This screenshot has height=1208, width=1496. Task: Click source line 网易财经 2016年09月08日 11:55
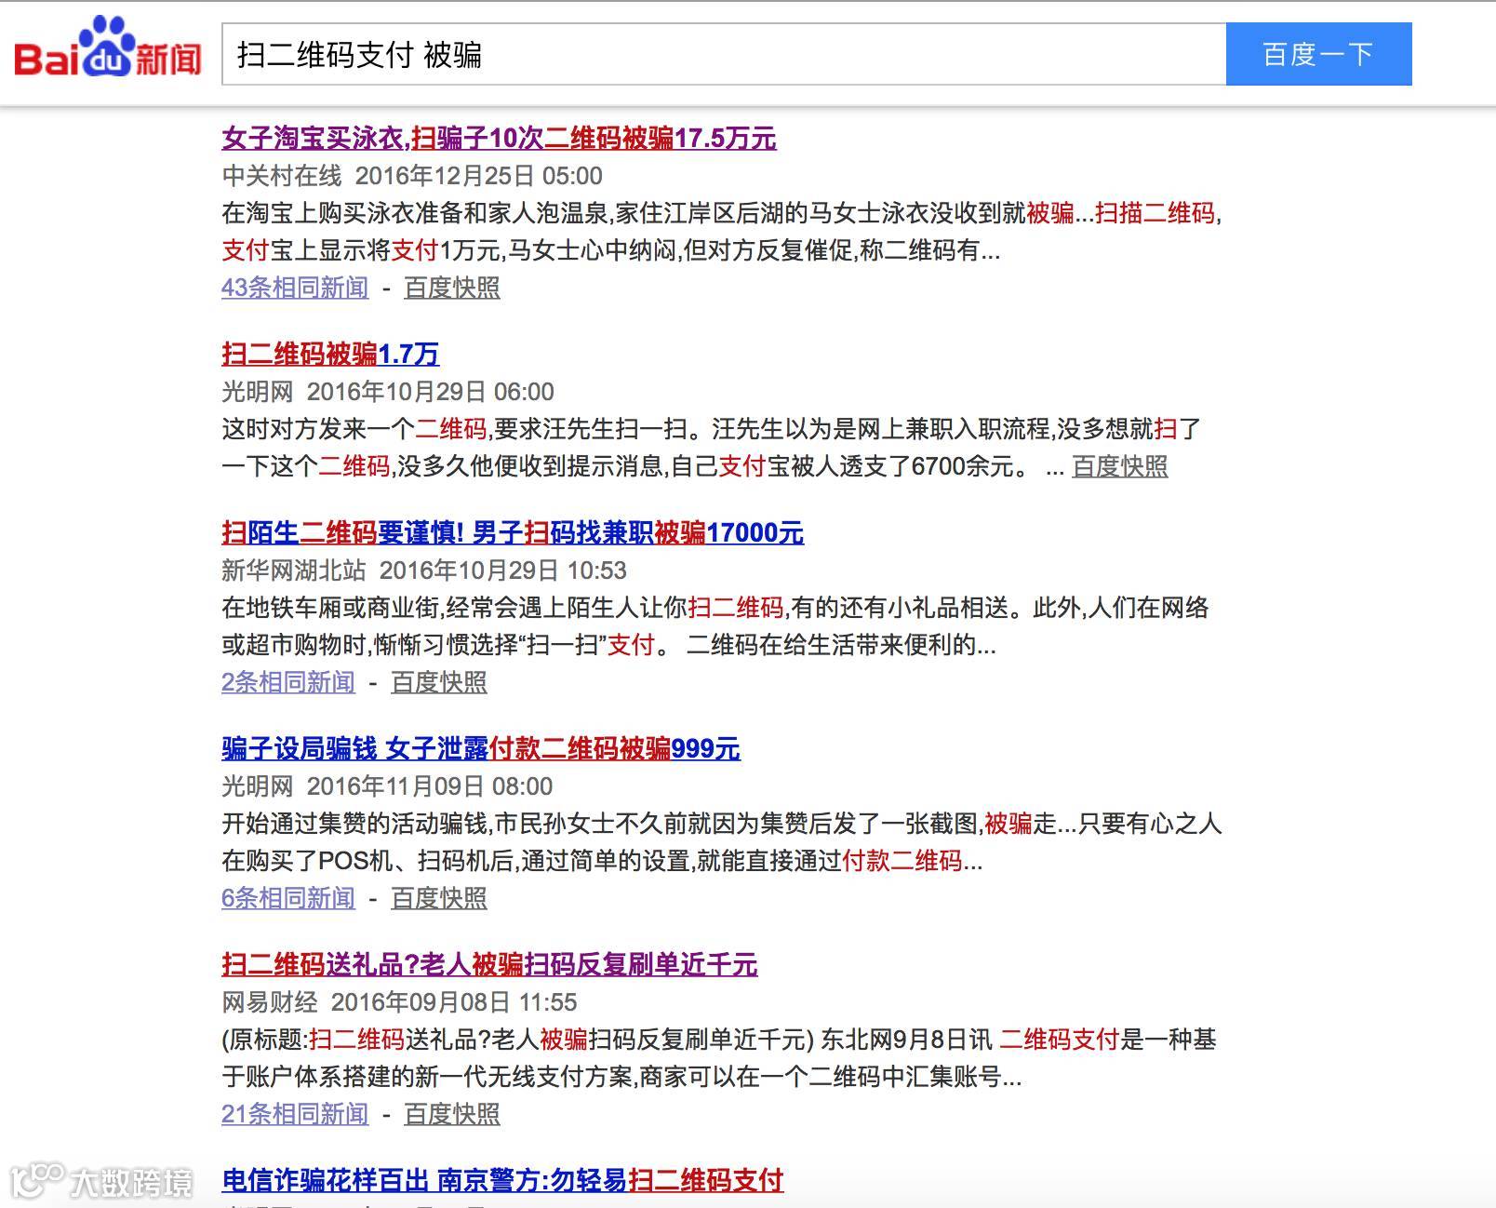pyautogui.click(x=399, y=1002)
